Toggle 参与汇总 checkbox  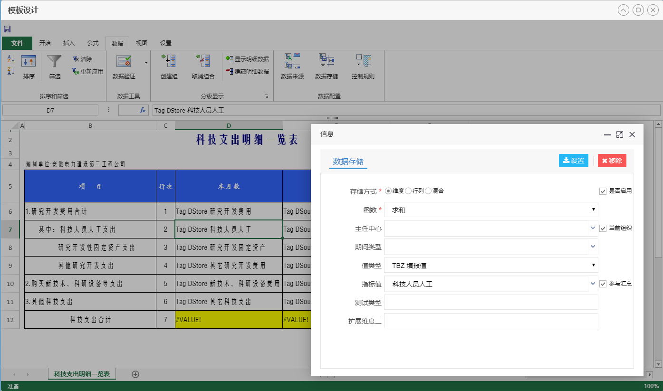click(x=603, y=284)
